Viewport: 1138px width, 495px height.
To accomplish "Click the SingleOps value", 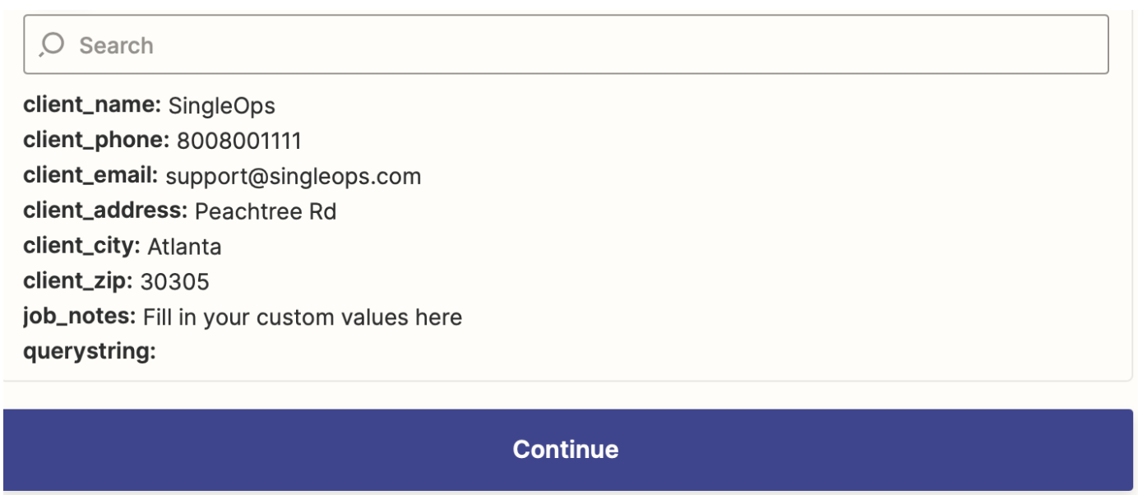I will [x=222, y=106].
